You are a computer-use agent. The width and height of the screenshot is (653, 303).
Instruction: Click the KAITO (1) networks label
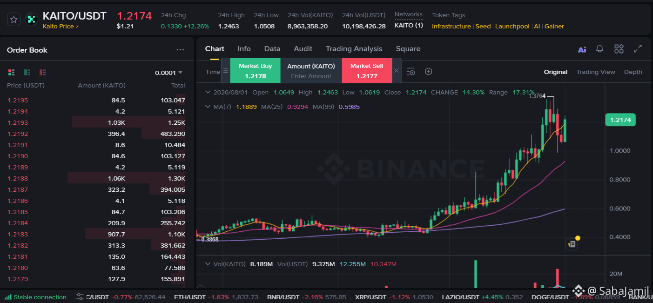pos(409,25)
